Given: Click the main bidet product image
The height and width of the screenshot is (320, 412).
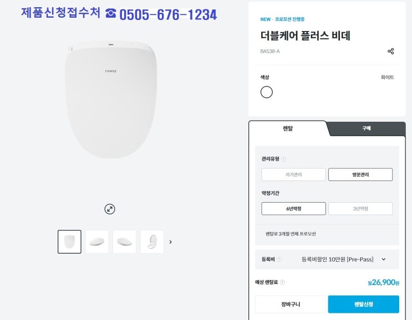Looking at the screenshot, I should tap(111, 99).
